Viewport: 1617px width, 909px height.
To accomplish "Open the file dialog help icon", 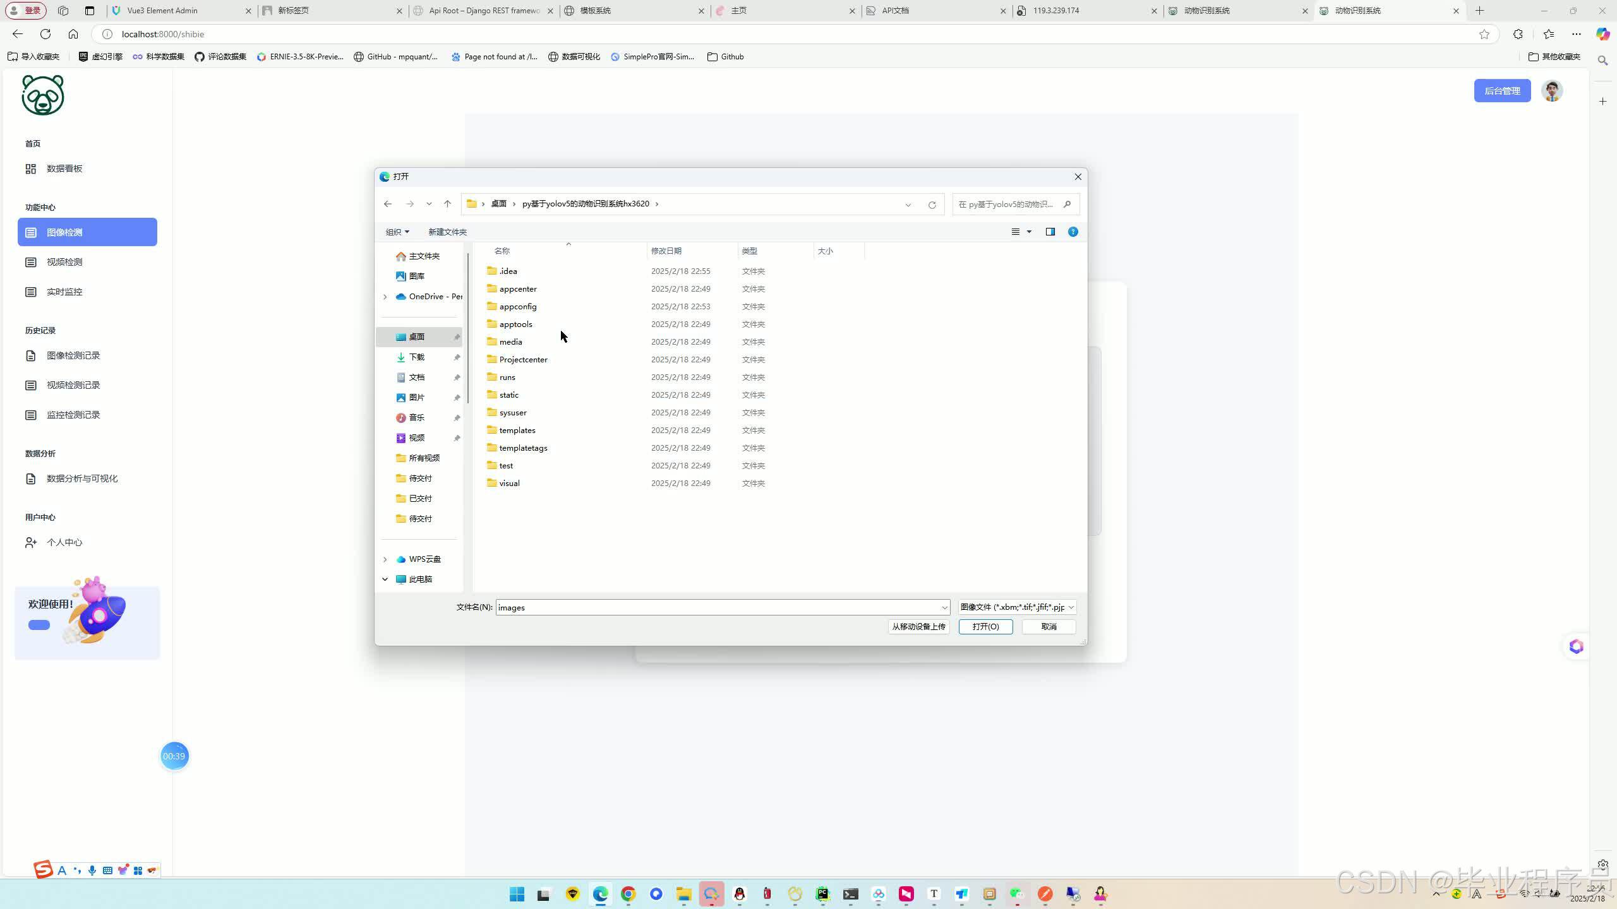I will click(1073, 232).
